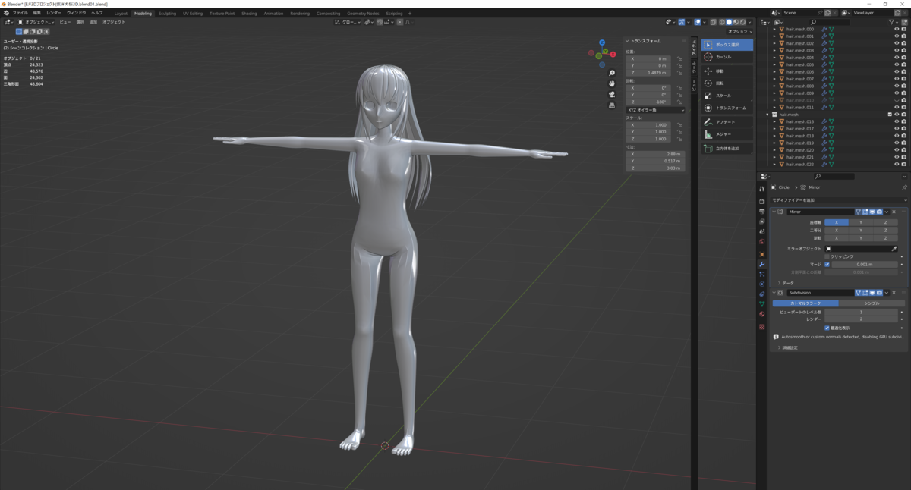Select the 移動 (Move) tool

[727, 71]
